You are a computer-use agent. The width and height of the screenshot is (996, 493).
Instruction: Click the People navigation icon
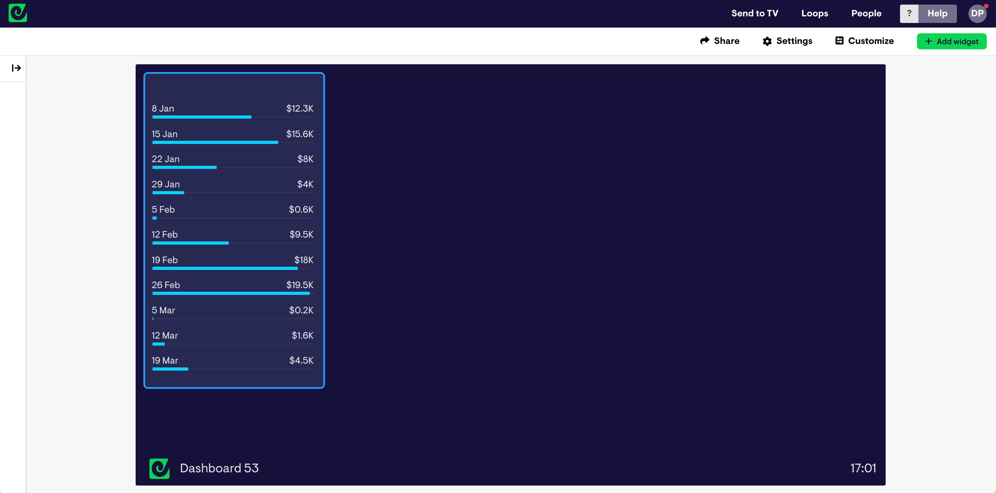866,13
